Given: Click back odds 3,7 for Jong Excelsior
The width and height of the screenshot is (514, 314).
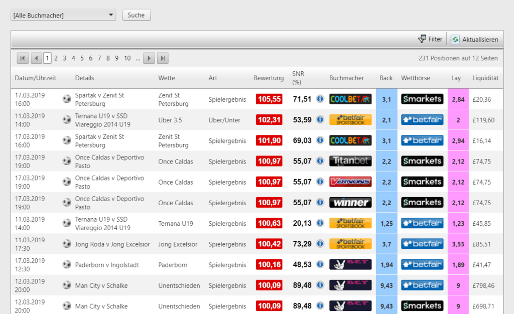Looking at the screenshot, I should click(x=387, y=244).
